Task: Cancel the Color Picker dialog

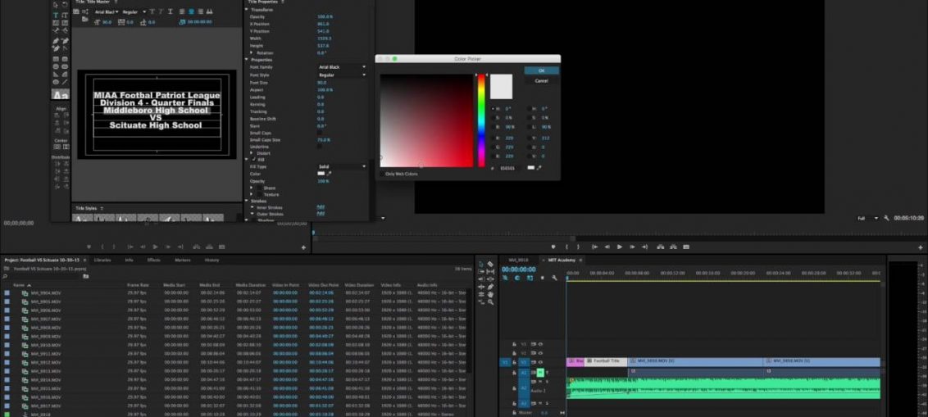Action: click(541, 81)
